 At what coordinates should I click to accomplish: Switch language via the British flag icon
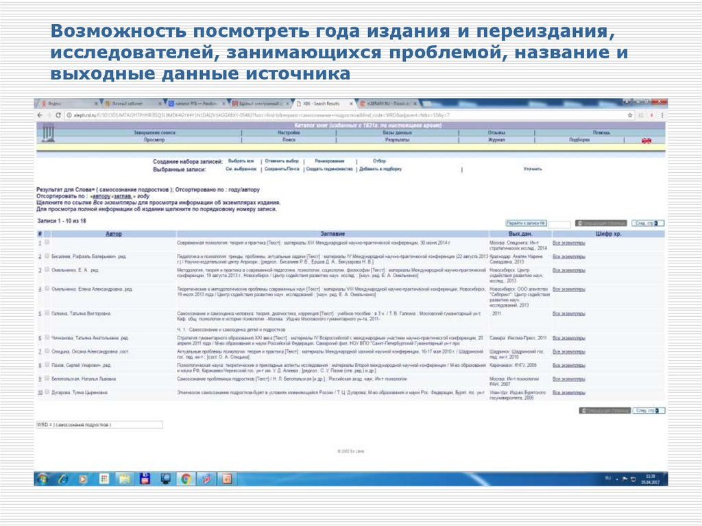[x=645, y=139]
